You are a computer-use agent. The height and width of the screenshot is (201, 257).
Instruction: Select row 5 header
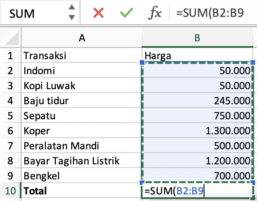click(x=10, y=116)
